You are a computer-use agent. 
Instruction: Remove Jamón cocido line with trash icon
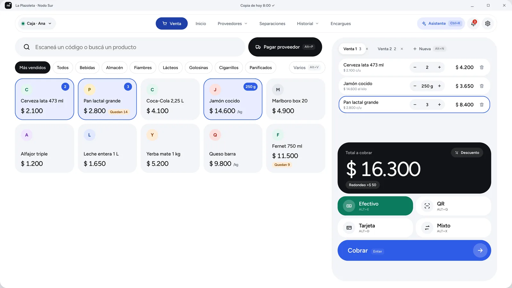click(482, 86)
